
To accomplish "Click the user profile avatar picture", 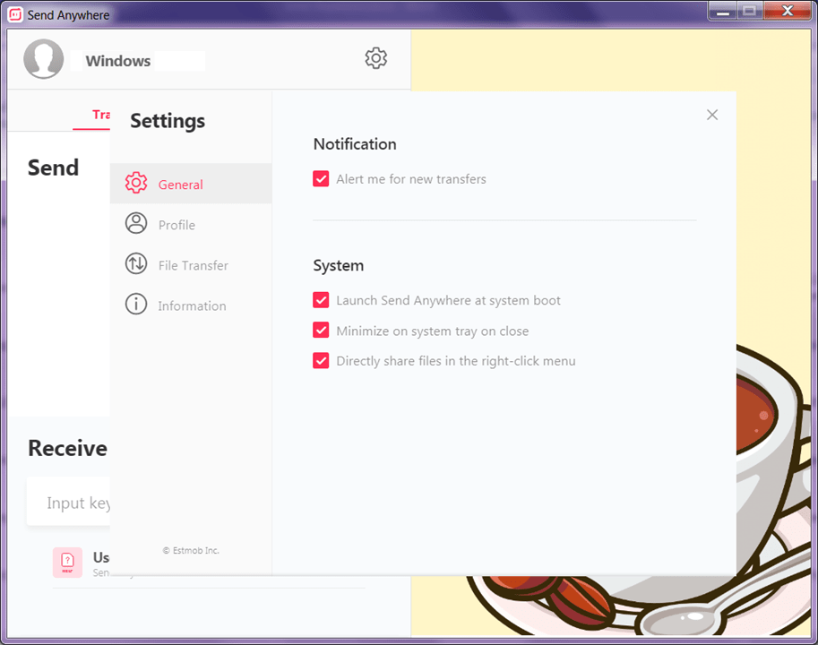I will pyautogui.click(x=43, y=59).
